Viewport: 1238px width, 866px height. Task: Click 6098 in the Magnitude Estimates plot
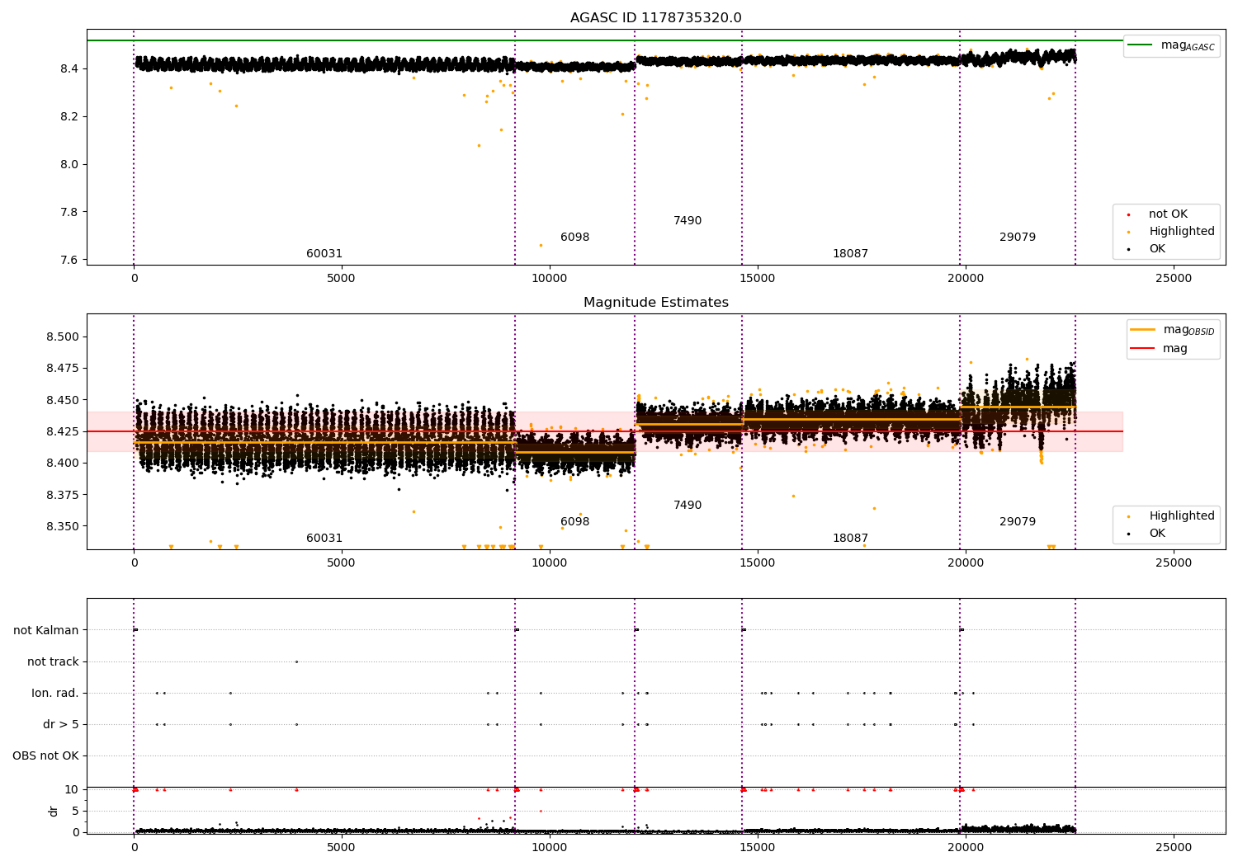(x=575, y=522)
